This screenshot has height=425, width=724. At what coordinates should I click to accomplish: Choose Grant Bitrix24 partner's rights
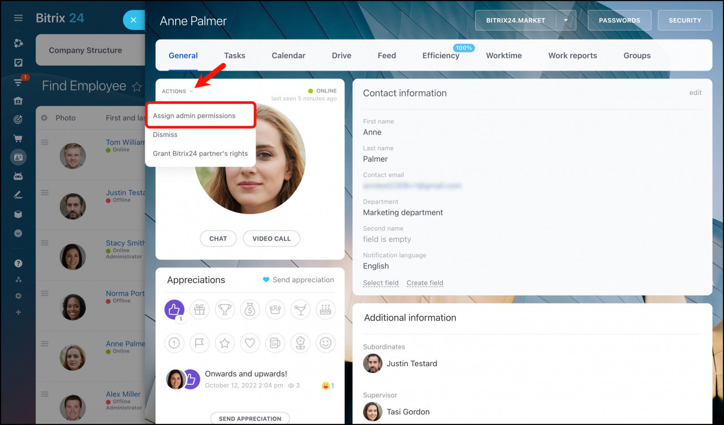click(201, 153)
